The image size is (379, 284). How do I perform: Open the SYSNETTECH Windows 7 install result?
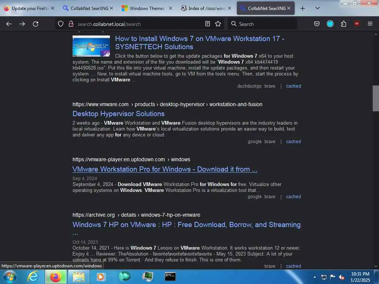199,43
